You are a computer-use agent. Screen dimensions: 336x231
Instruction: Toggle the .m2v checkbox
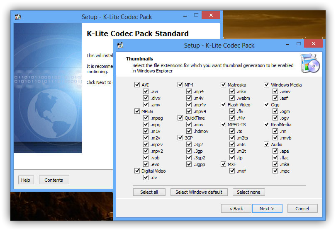pyautogui.click(x=146, y=138)
